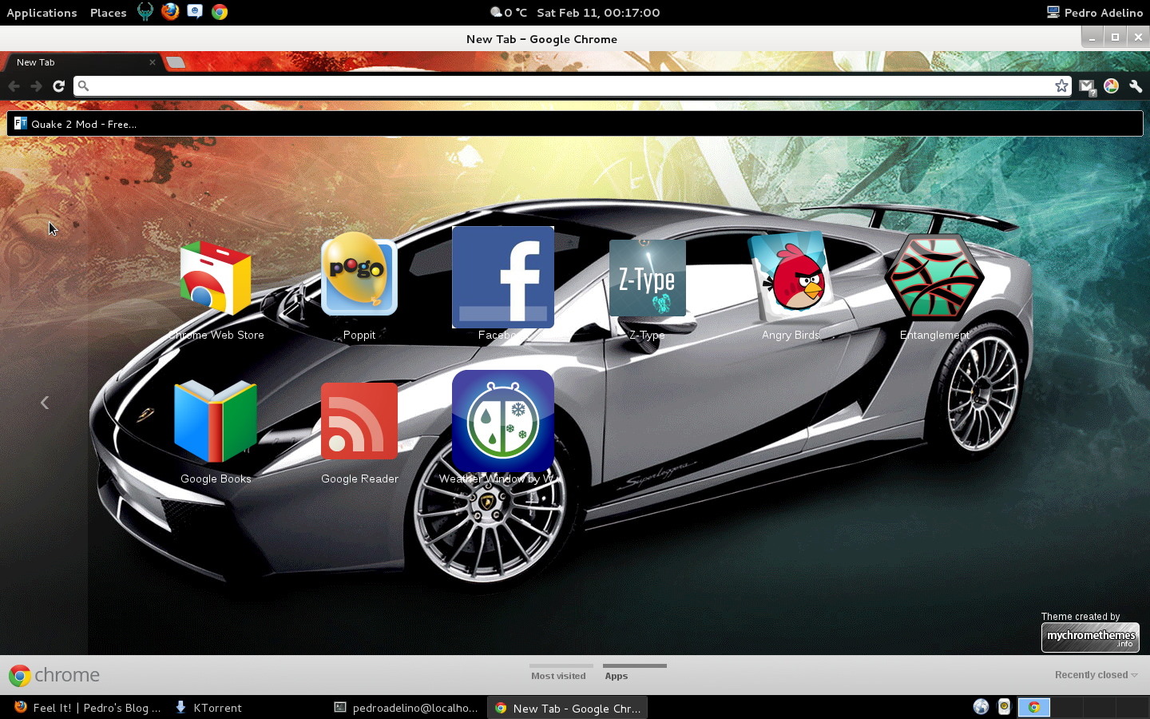This screenshot has width=1150, height=719.
Task: Go to previous apps page with left arrow
Action: pos(45,403)
